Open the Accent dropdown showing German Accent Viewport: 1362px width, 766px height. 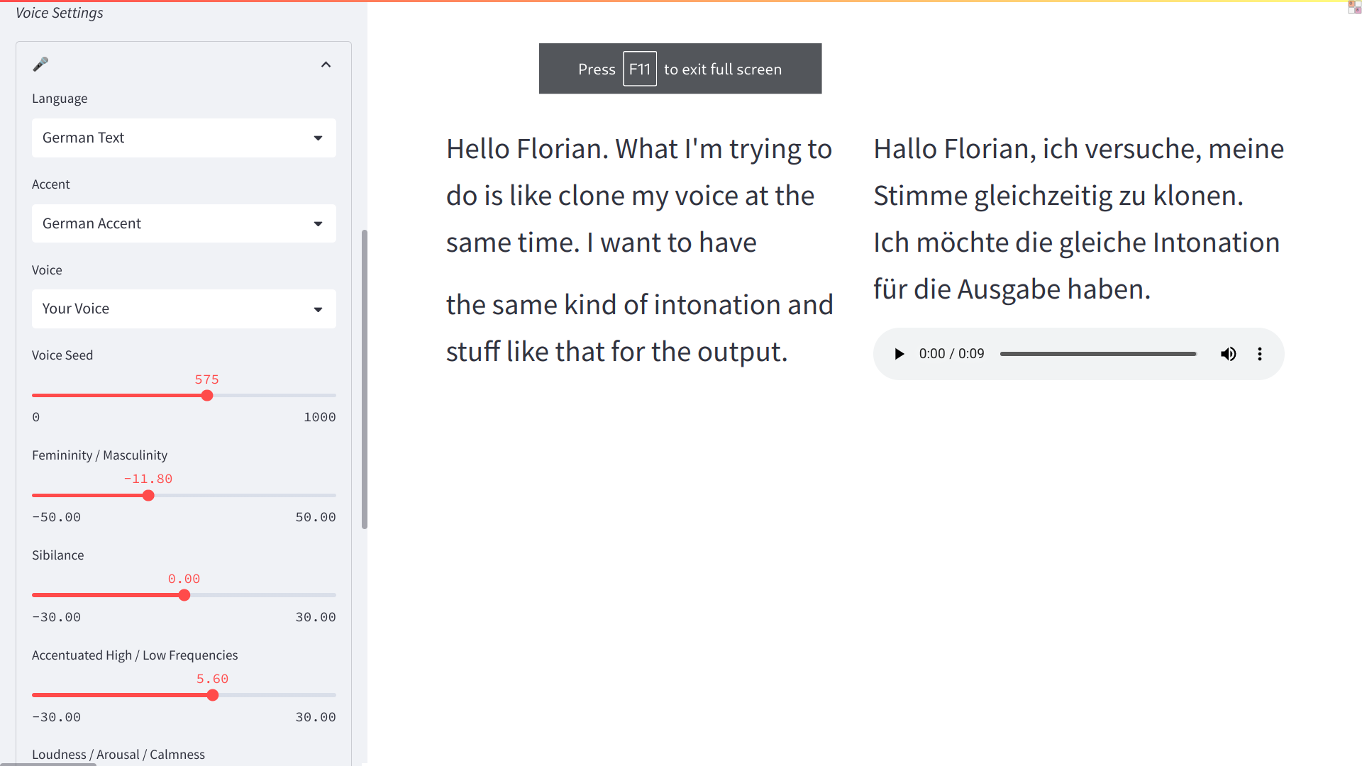(183, 223)
